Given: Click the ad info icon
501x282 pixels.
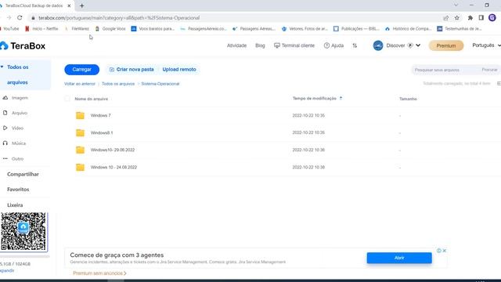Looking at the screenshot, I should tap(439, 251).
